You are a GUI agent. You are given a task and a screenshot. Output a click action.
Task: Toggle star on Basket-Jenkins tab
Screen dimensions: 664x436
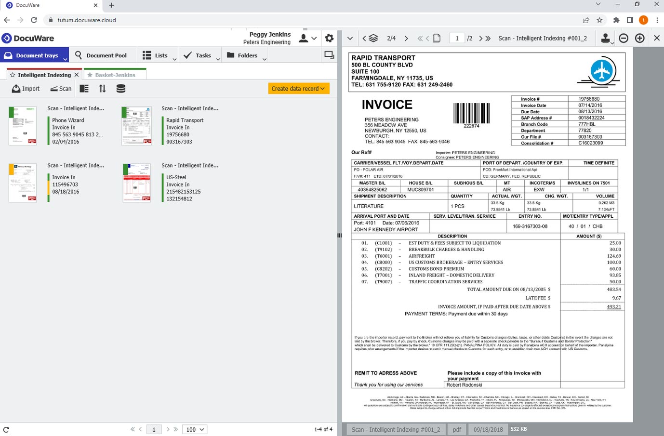(90, 75)
